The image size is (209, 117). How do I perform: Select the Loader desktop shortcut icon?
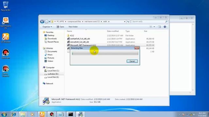6,71
